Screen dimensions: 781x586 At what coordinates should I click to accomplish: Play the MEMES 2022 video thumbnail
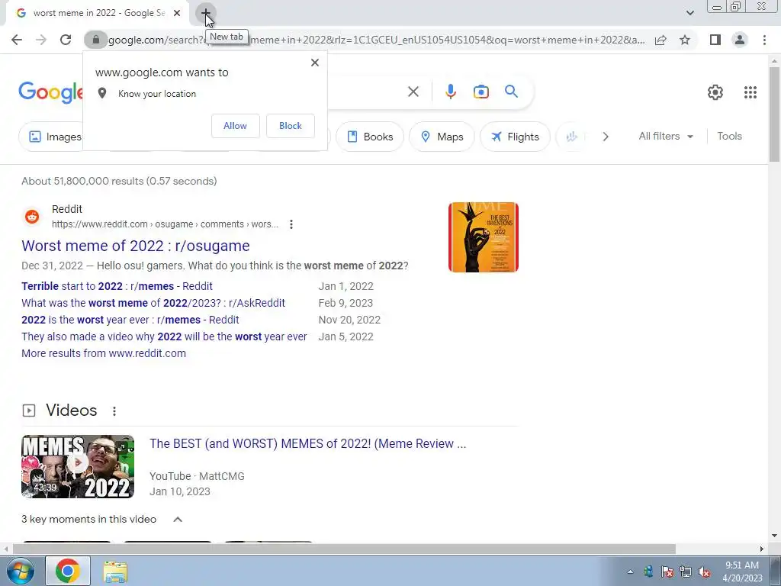point(78,466)
